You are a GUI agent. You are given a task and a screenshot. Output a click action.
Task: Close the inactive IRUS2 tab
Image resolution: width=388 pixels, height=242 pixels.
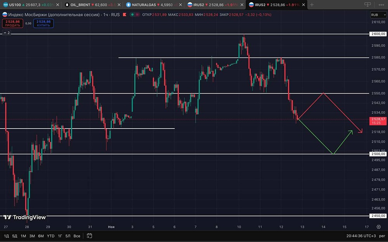click(242, 5)
